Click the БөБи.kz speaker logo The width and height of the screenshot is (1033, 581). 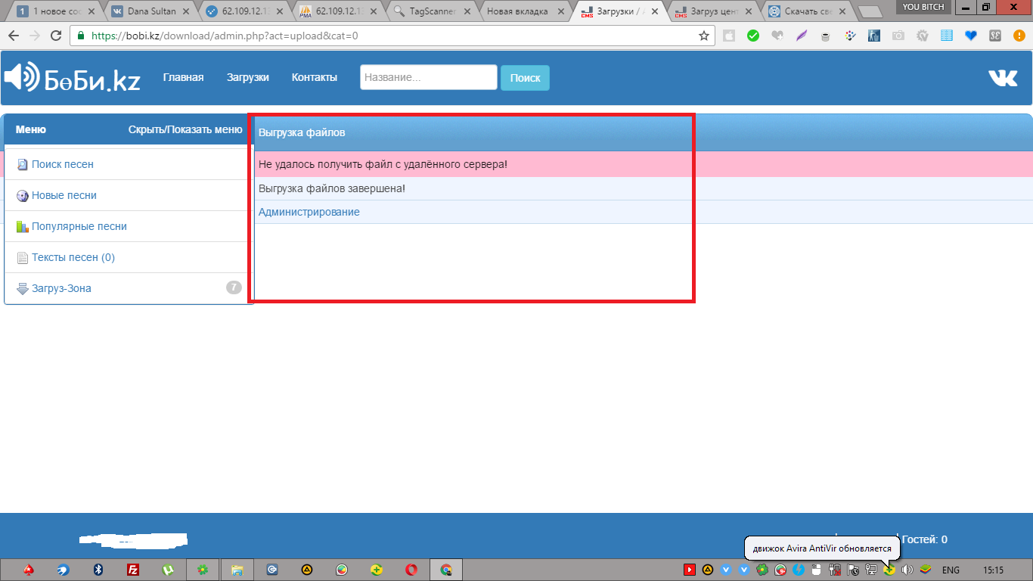pos(73,77)
